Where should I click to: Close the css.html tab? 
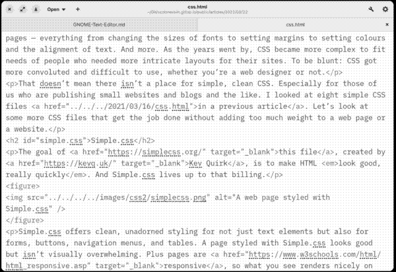point(387,24)
